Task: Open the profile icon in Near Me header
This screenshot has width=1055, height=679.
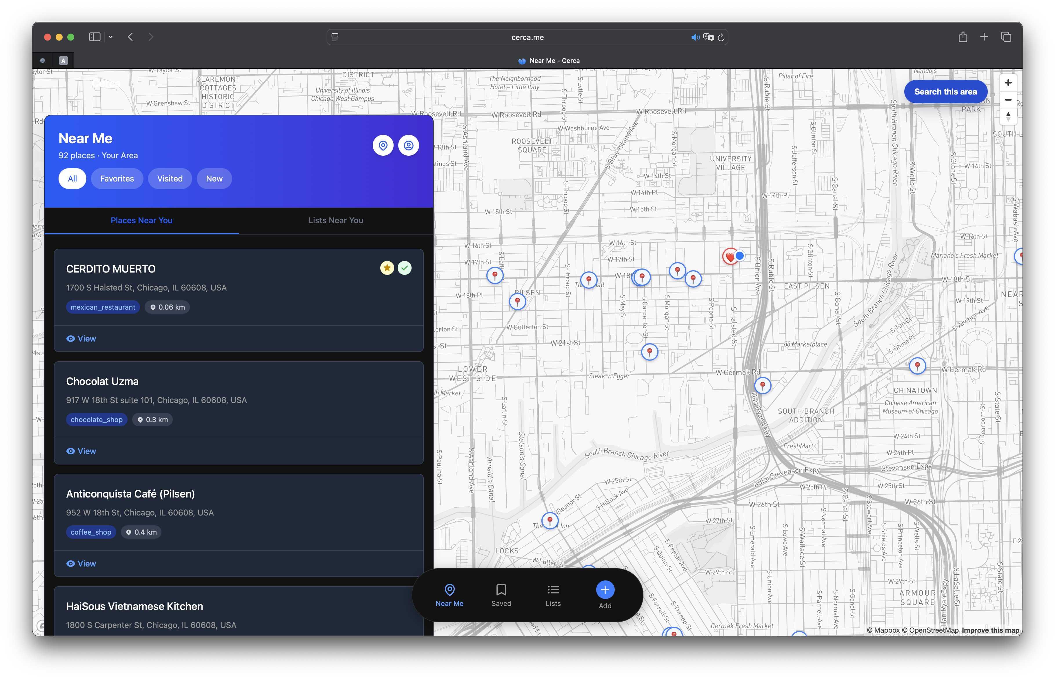Action: click(408, 146)
